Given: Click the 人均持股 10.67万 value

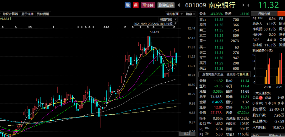Looking at the screenshot, I should (278, 127).
